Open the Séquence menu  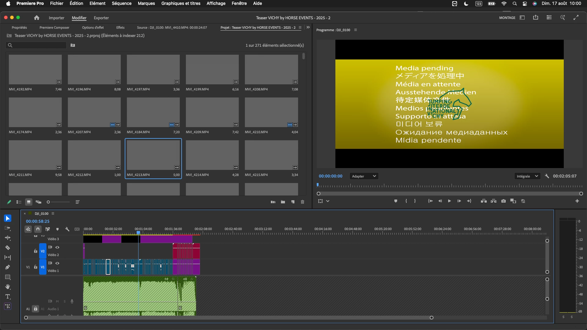pos(121,3)
